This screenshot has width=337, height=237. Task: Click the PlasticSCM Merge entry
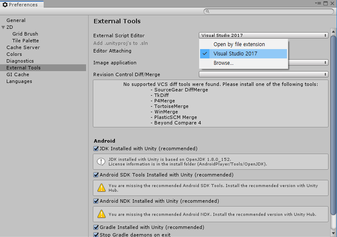[x=175, y=117]
